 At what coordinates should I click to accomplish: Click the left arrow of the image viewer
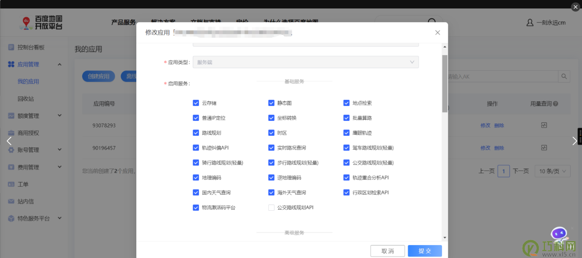coord(9,141)
